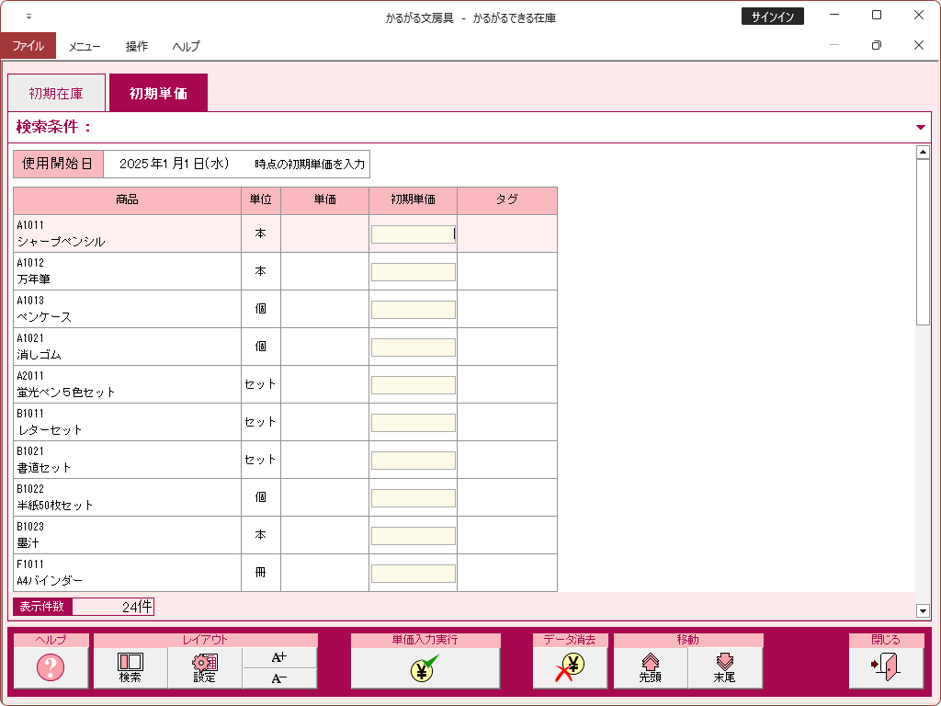Switch to the 初期在庫 tab
Screen dimensions: 941x706
(56, 93)
